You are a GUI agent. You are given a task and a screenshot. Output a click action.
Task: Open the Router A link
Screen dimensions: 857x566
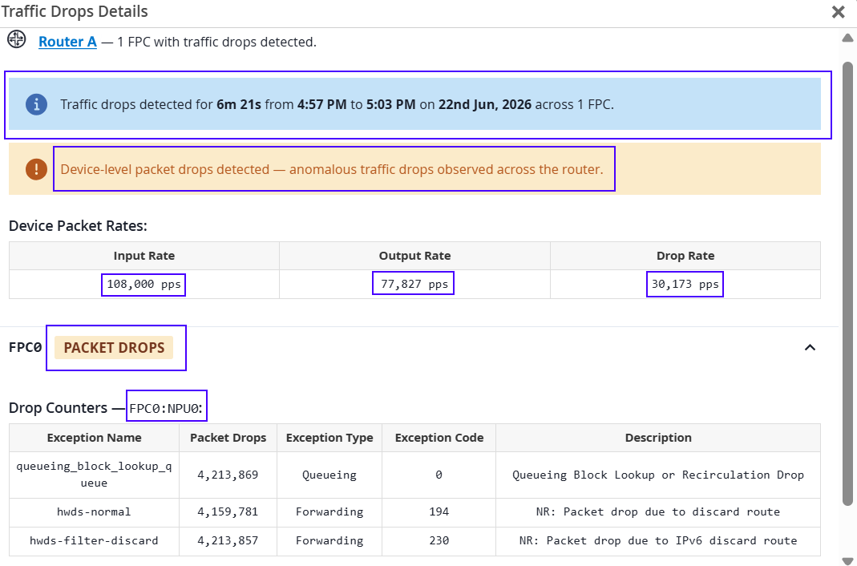click(67, 42)
